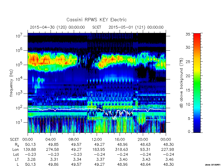Click the "04:00" time axis label
Image resolution: width=221 pixels, height=166 pixels.
click(x=51, y=139)
